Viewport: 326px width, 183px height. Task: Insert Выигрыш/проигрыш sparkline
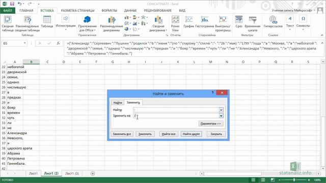(x=223, y=24)
